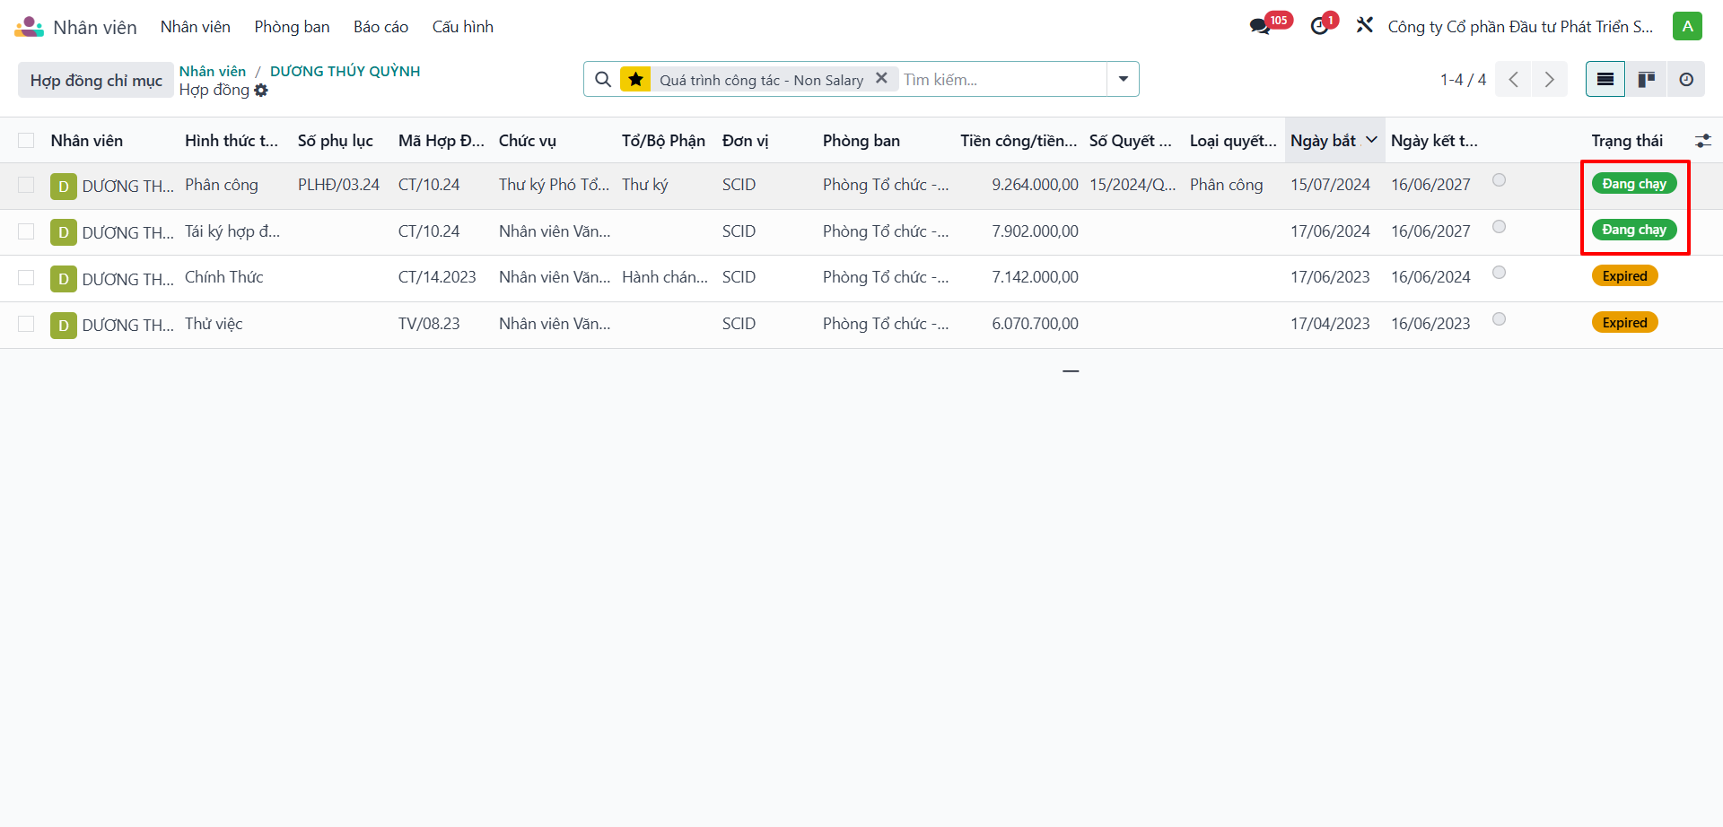Screen dimensions: 1723x827
Task: Open the gear settings icon beside Hợp đồng
Action: click(261, 91)
